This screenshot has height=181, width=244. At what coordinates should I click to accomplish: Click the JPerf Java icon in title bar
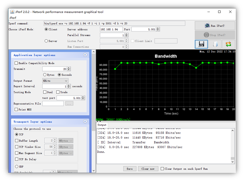pyautogui.click(x=12, y=12)
